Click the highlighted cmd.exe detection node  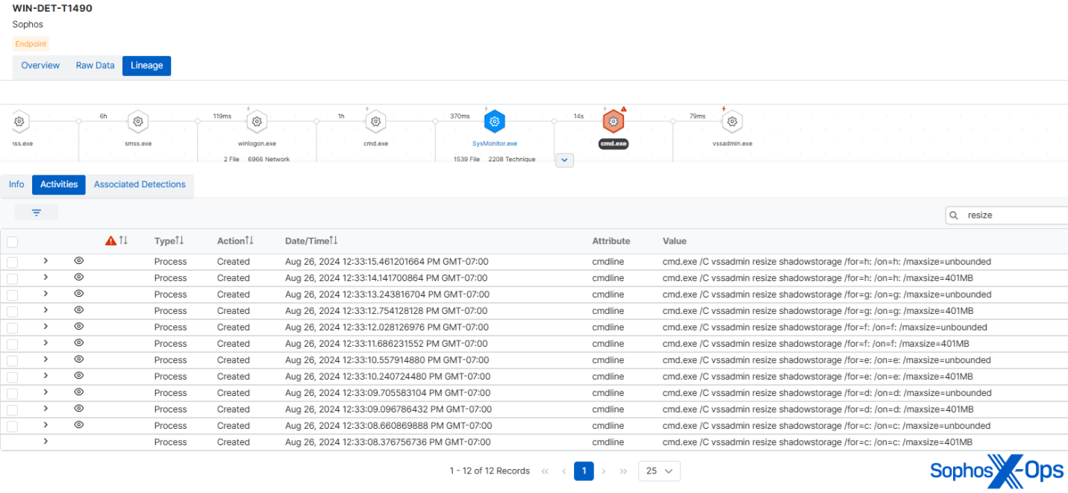[x=613, y=121]
